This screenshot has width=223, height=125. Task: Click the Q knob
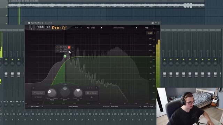[78, 93]
